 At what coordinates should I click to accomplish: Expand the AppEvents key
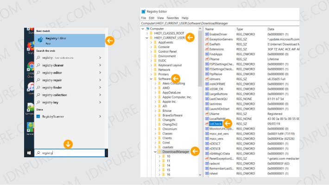[151, 43]
